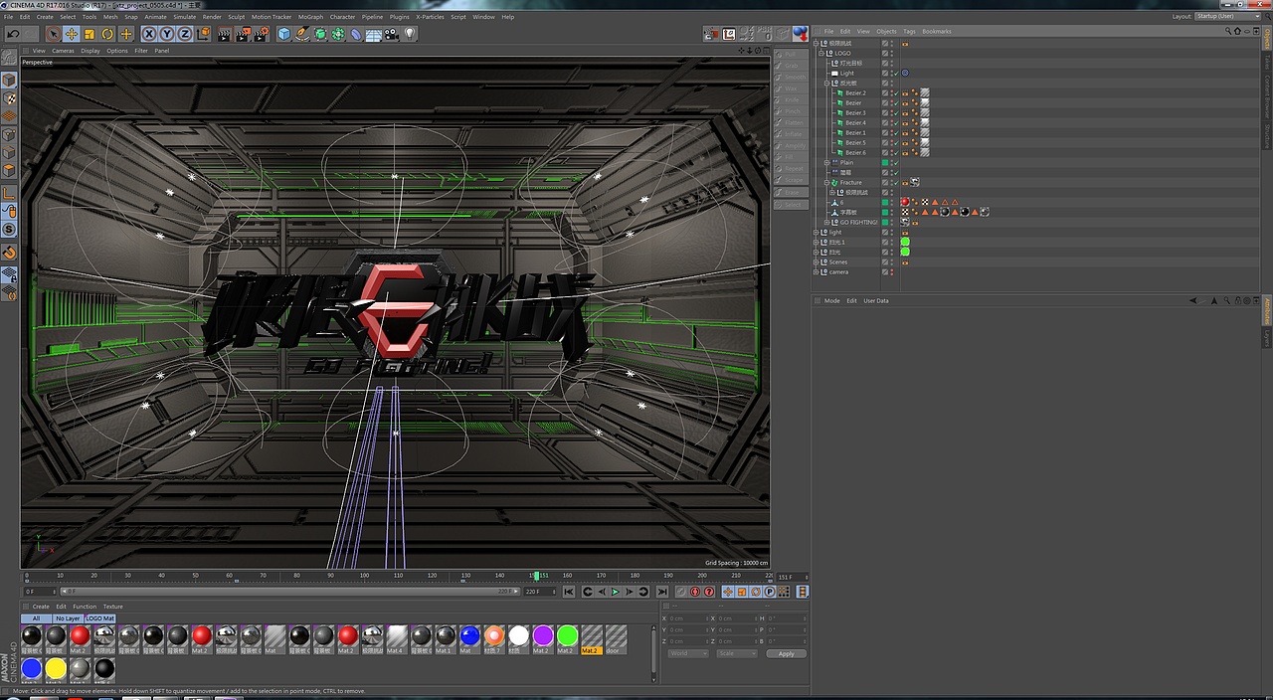
Task: Collapse the LOGO null object
Action: [821, 53]
